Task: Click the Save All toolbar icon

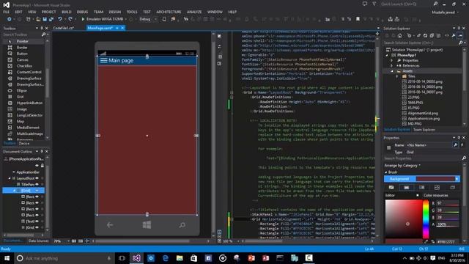Action: coord(51,19)
